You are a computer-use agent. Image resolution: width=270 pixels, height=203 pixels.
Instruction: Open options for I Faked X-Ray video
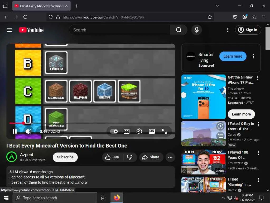click(258, 124)
